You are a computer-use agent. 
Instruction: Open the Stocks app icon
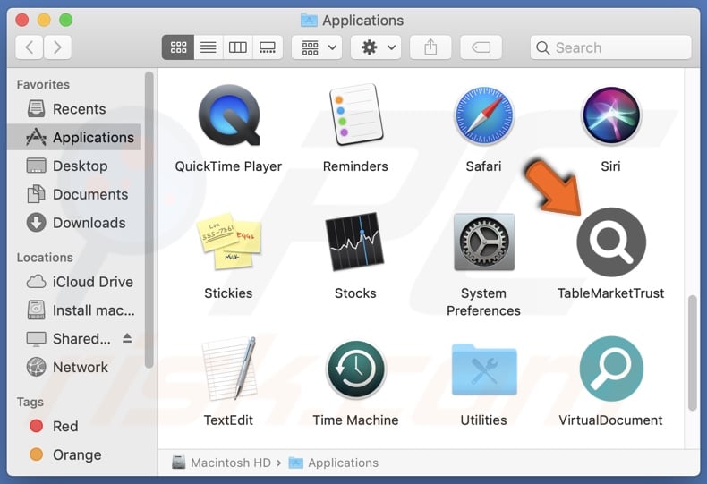355,242
